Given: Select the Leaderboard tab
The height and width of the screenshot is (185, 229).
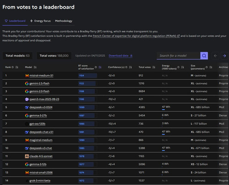Looking at the screenshot, I should (15, 21).
